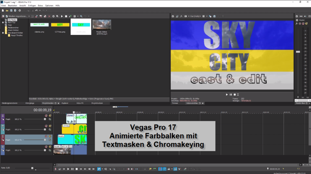Open Master bus FX icon

point(297,24)
